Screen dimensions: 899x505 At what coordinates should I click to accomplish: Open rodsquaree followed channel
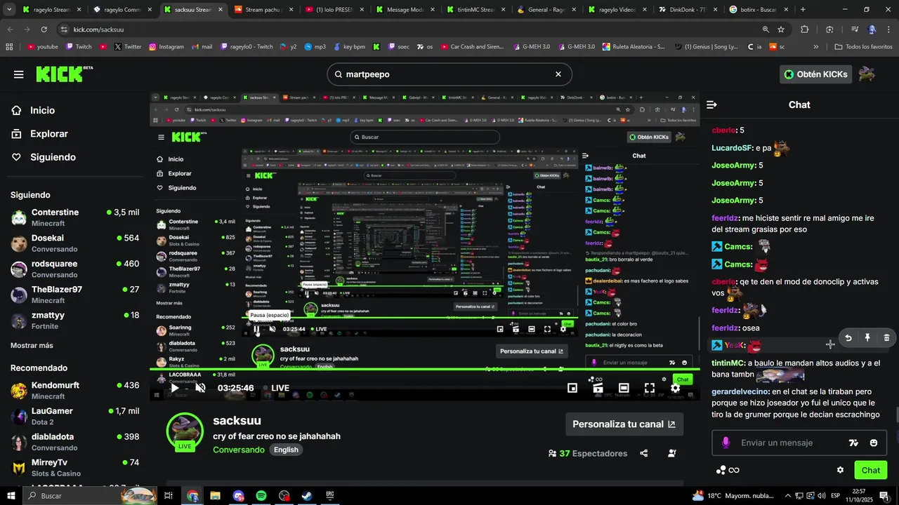(x=74, y=269)
